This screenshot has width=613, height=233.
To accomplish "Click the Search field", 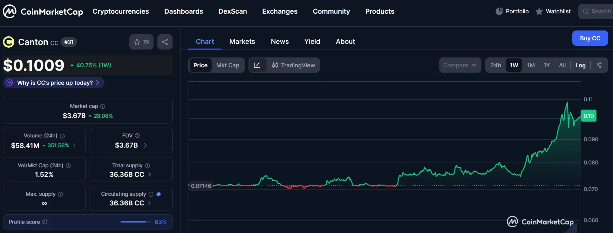I will click(x=596, y=11).
